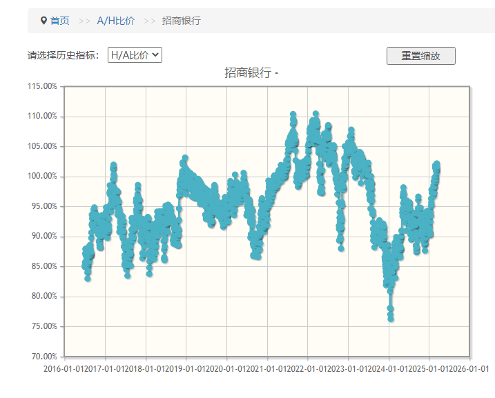Click the 重置缩放 reset zoom button
The height and width of the screenshot is (398, 495).
click(x=421, y=56)
